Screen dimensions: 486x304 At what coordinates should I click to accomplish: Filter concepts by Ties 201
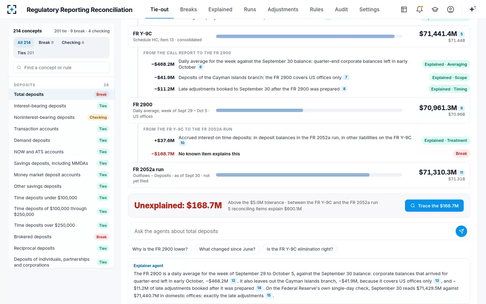tap(26, 53)
